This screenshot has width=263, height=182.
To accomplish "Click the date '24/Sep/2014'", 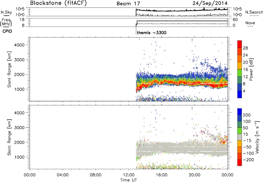I will click(210, 3).
